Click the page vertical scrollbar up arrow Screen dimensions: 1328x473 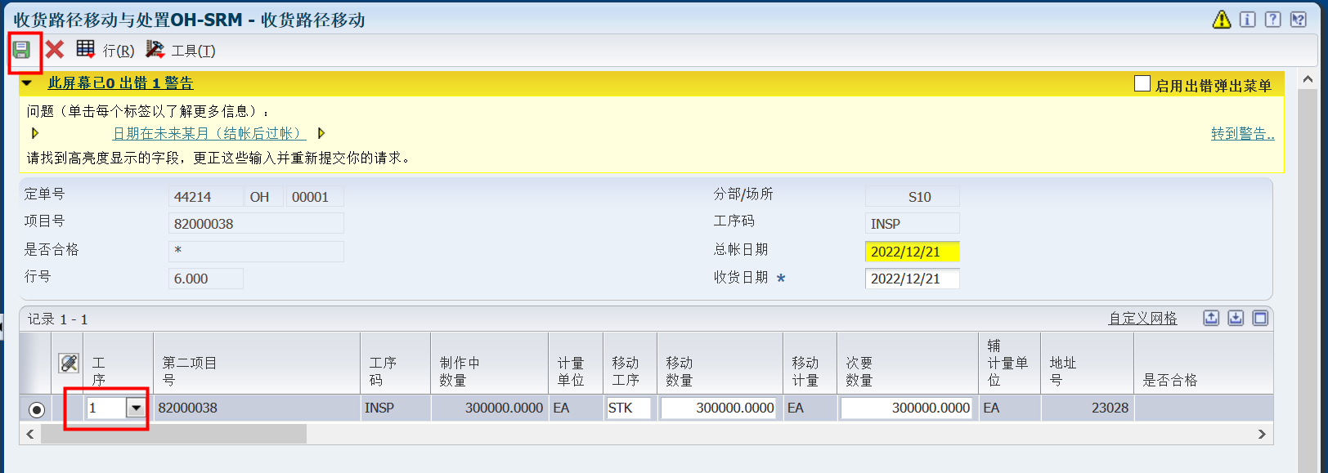(1307, 79)
